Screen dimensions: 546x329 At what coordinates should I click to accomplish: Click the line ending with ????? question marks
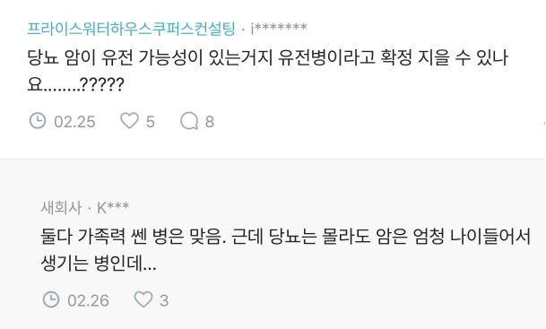(x=75, y=84)
